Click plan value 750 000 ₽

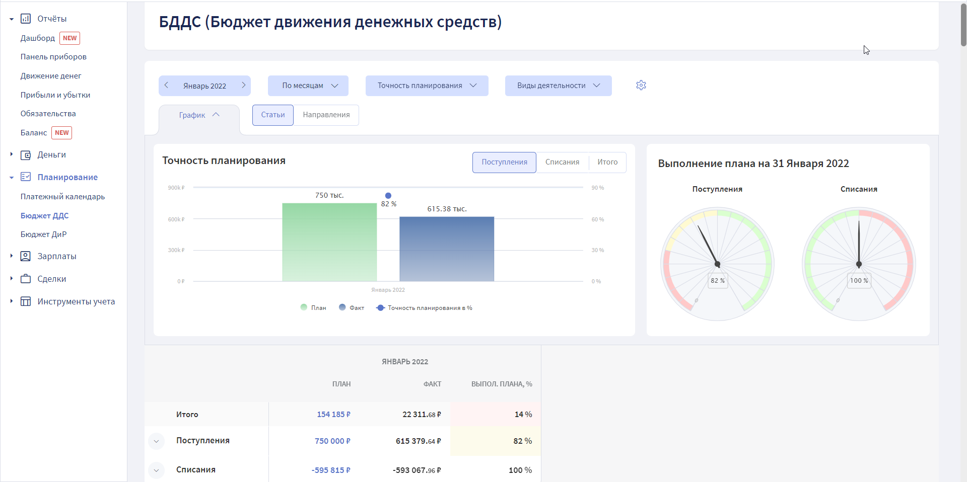pos(332,441)
